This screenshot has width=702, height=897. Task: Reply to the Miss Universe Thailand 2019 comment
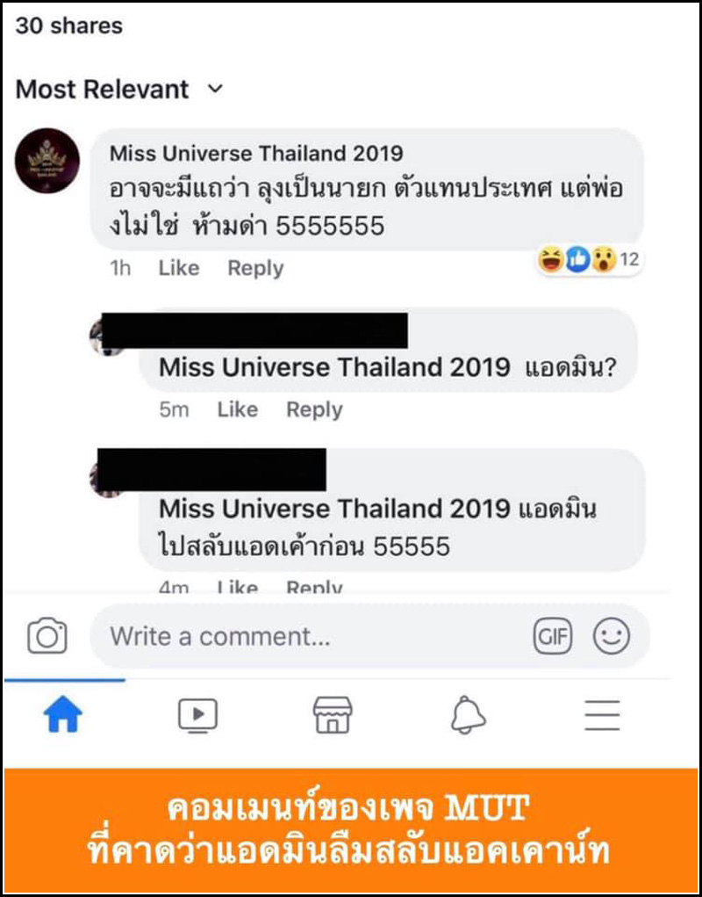(x=255, y=268)
